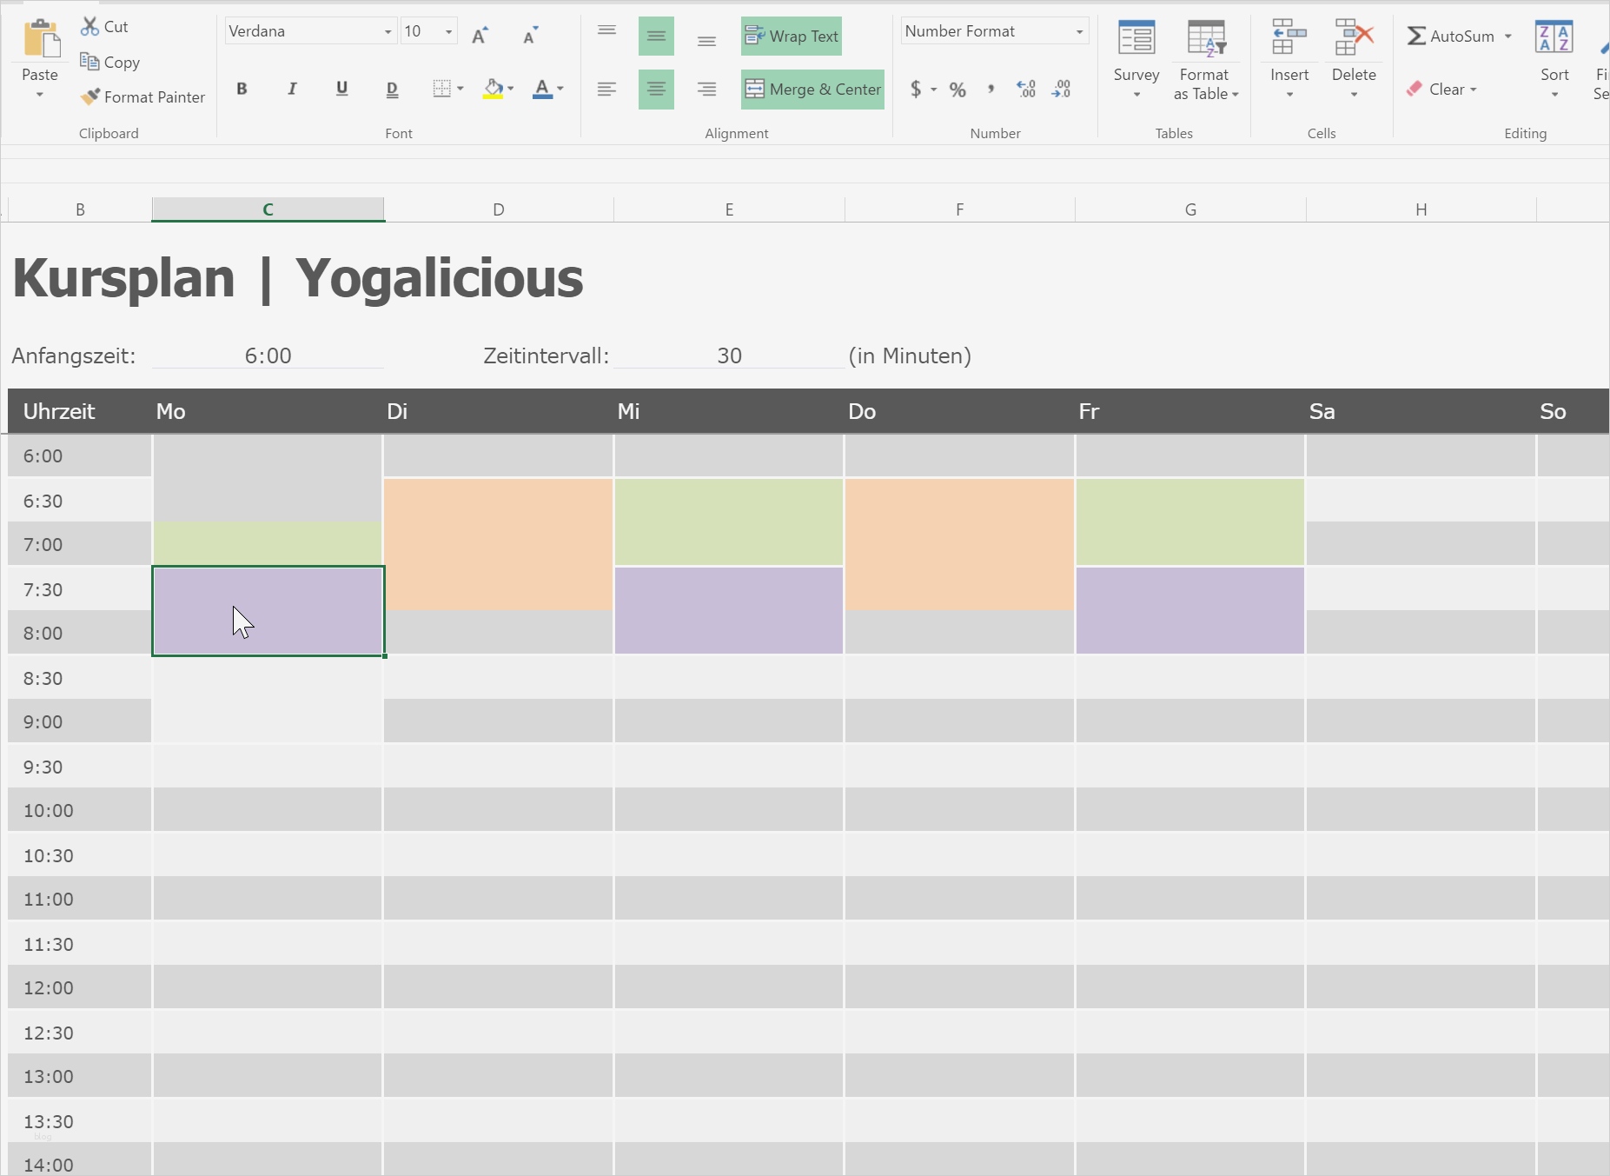
Task: Apply italic formatting
Action: point(292,88)
